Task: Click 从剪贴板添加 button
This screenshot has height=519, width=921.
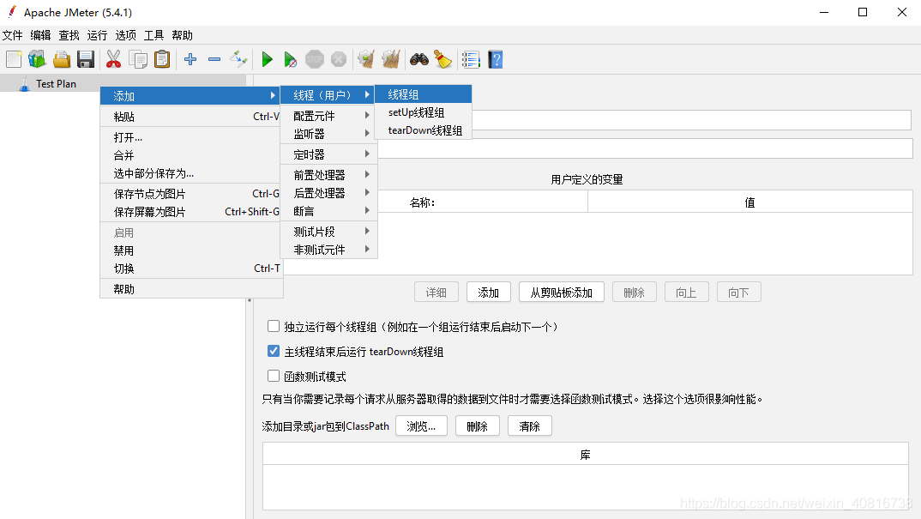Action: tap(562, 293)
